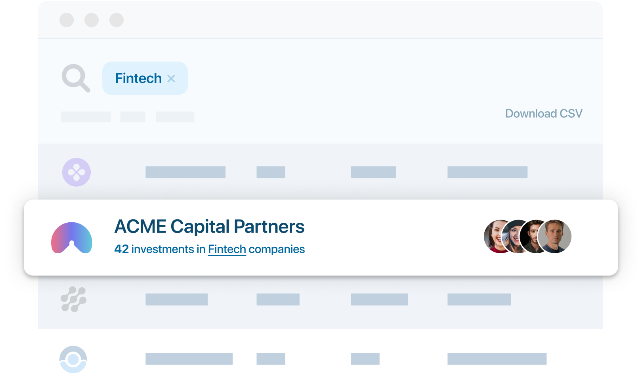The width and height of the screenshot is (642, 388).
Task: Select the fourth avatar, blond man
Action: 555,237
